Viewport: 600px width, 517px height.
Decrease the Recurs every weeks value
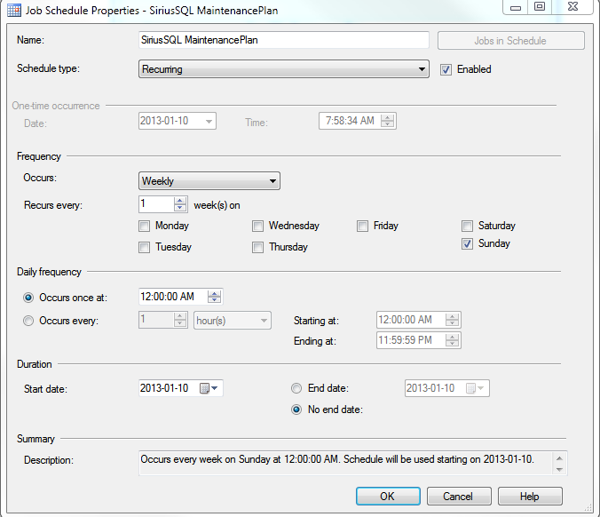click(180, 207)
